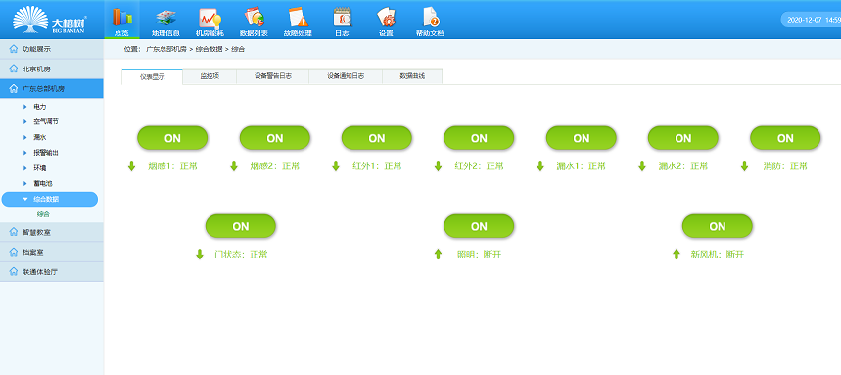Switch to the 设备警告日志 tab

pos(273,76)
